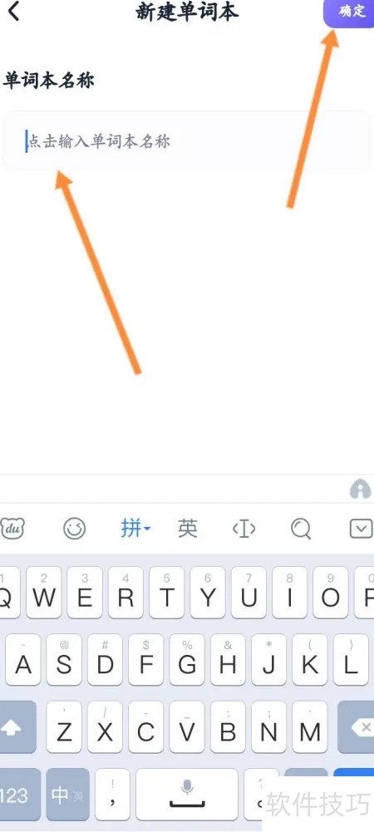Select the cursor move tool icon

244,529
